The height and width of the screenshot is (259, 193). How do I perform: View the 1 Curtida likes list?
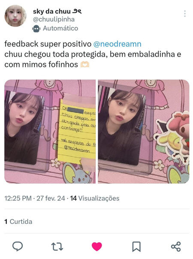click(x=18, y=222)
